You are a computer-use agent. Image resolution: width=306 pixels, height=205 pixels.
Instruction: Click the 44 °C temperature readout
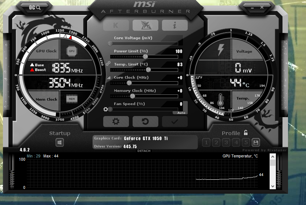240,83
